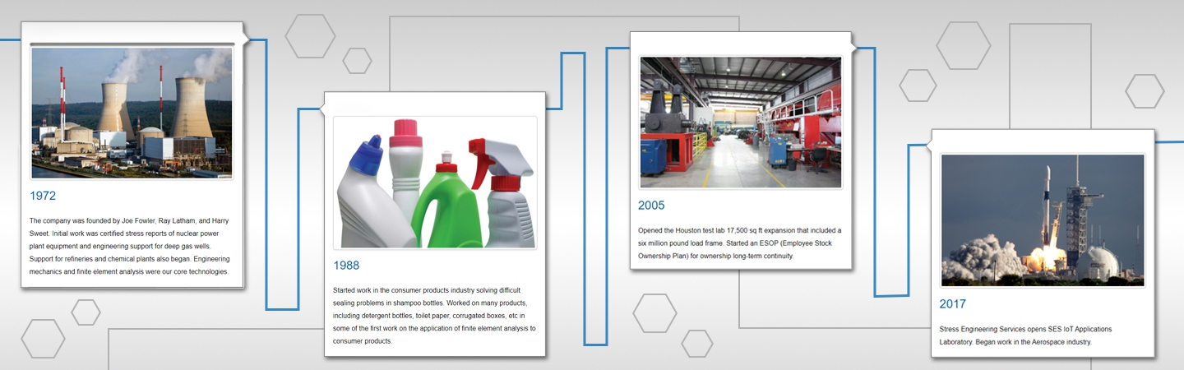Screen dimensions: 1184x370
Task: Click the SES IoT Applications Laboratory text
Action: pyautogui.click(x=1024, y=335)
